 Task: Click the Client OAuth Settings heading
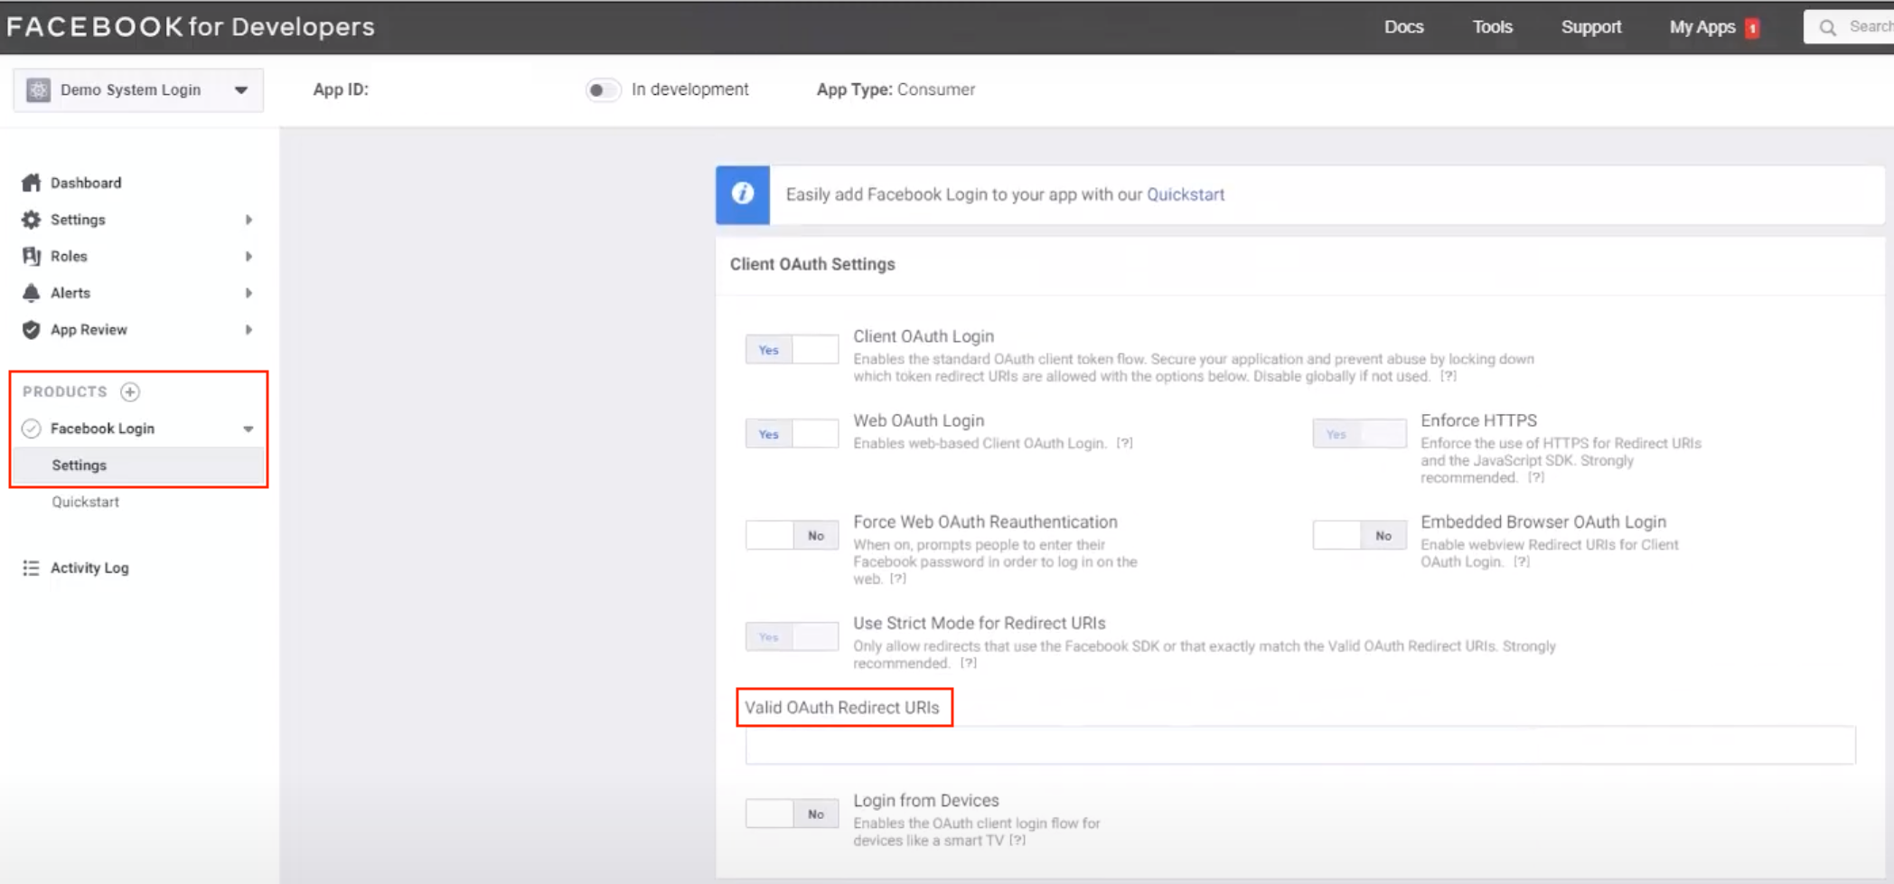[x=812, y=264]
